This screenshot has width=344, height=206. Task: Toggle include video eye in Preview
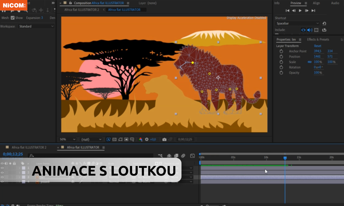coord(303,30)
